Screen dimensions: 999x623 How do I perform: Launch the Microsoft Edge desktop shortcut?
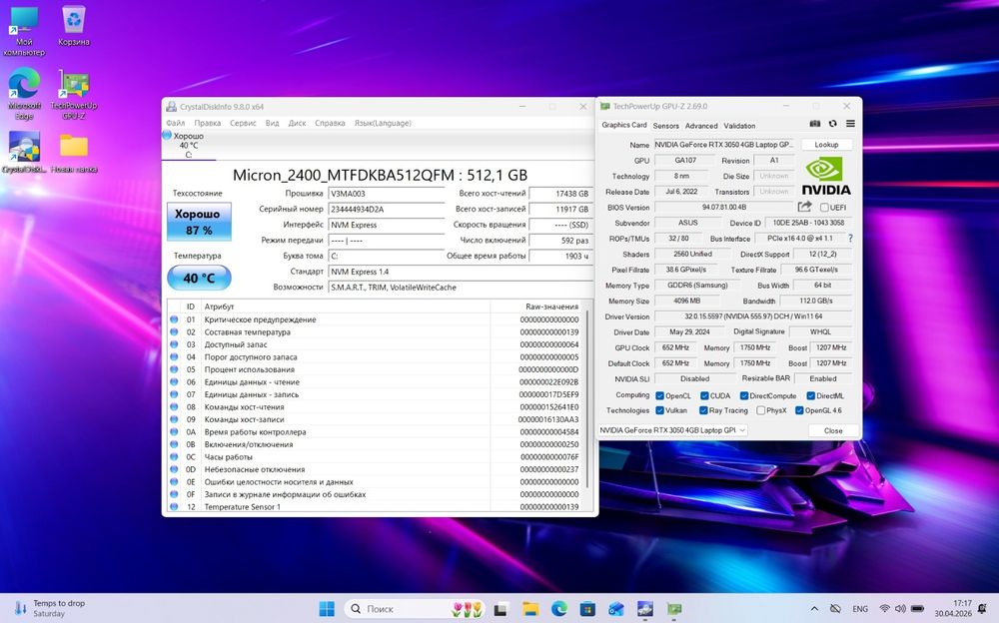tap(24, 93)
